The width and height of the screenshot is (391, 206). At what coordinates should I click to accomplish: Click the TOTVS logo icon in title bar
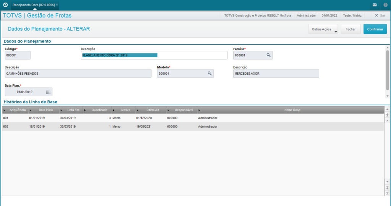5,5
